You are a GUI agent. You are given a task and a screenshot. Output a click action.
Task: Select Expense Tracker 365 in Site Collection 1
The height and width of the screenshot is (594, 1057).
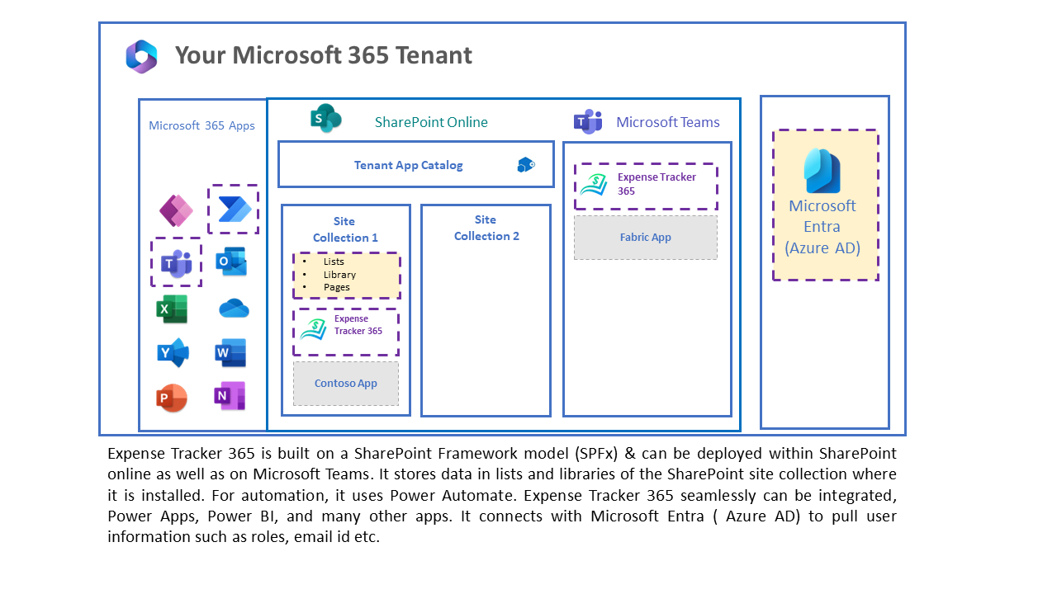pyautogui.click(x=346, y=332)
